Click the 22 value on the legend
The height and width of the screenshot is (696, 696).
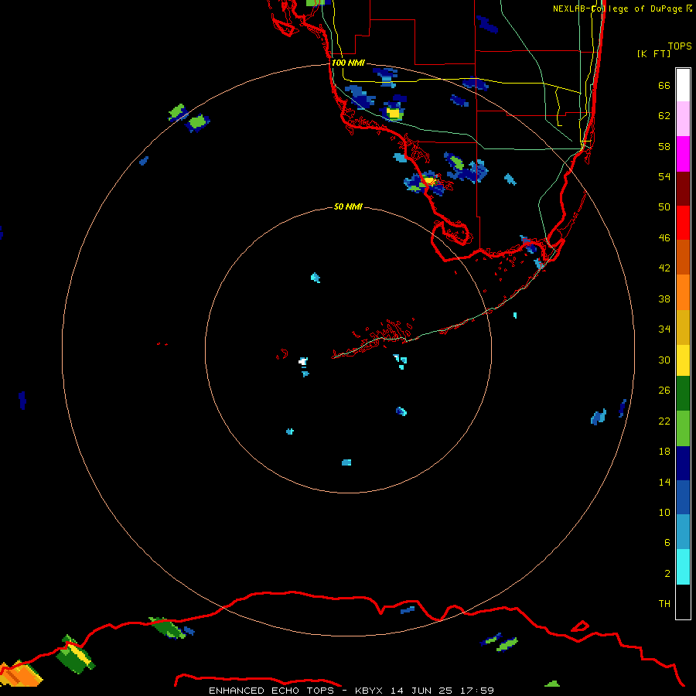pos(664,421)
